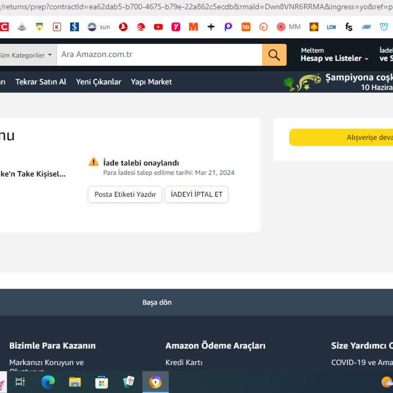Open the red swirl globe bookmark
The width and height of the screenshot is (393, 393).
141,27
